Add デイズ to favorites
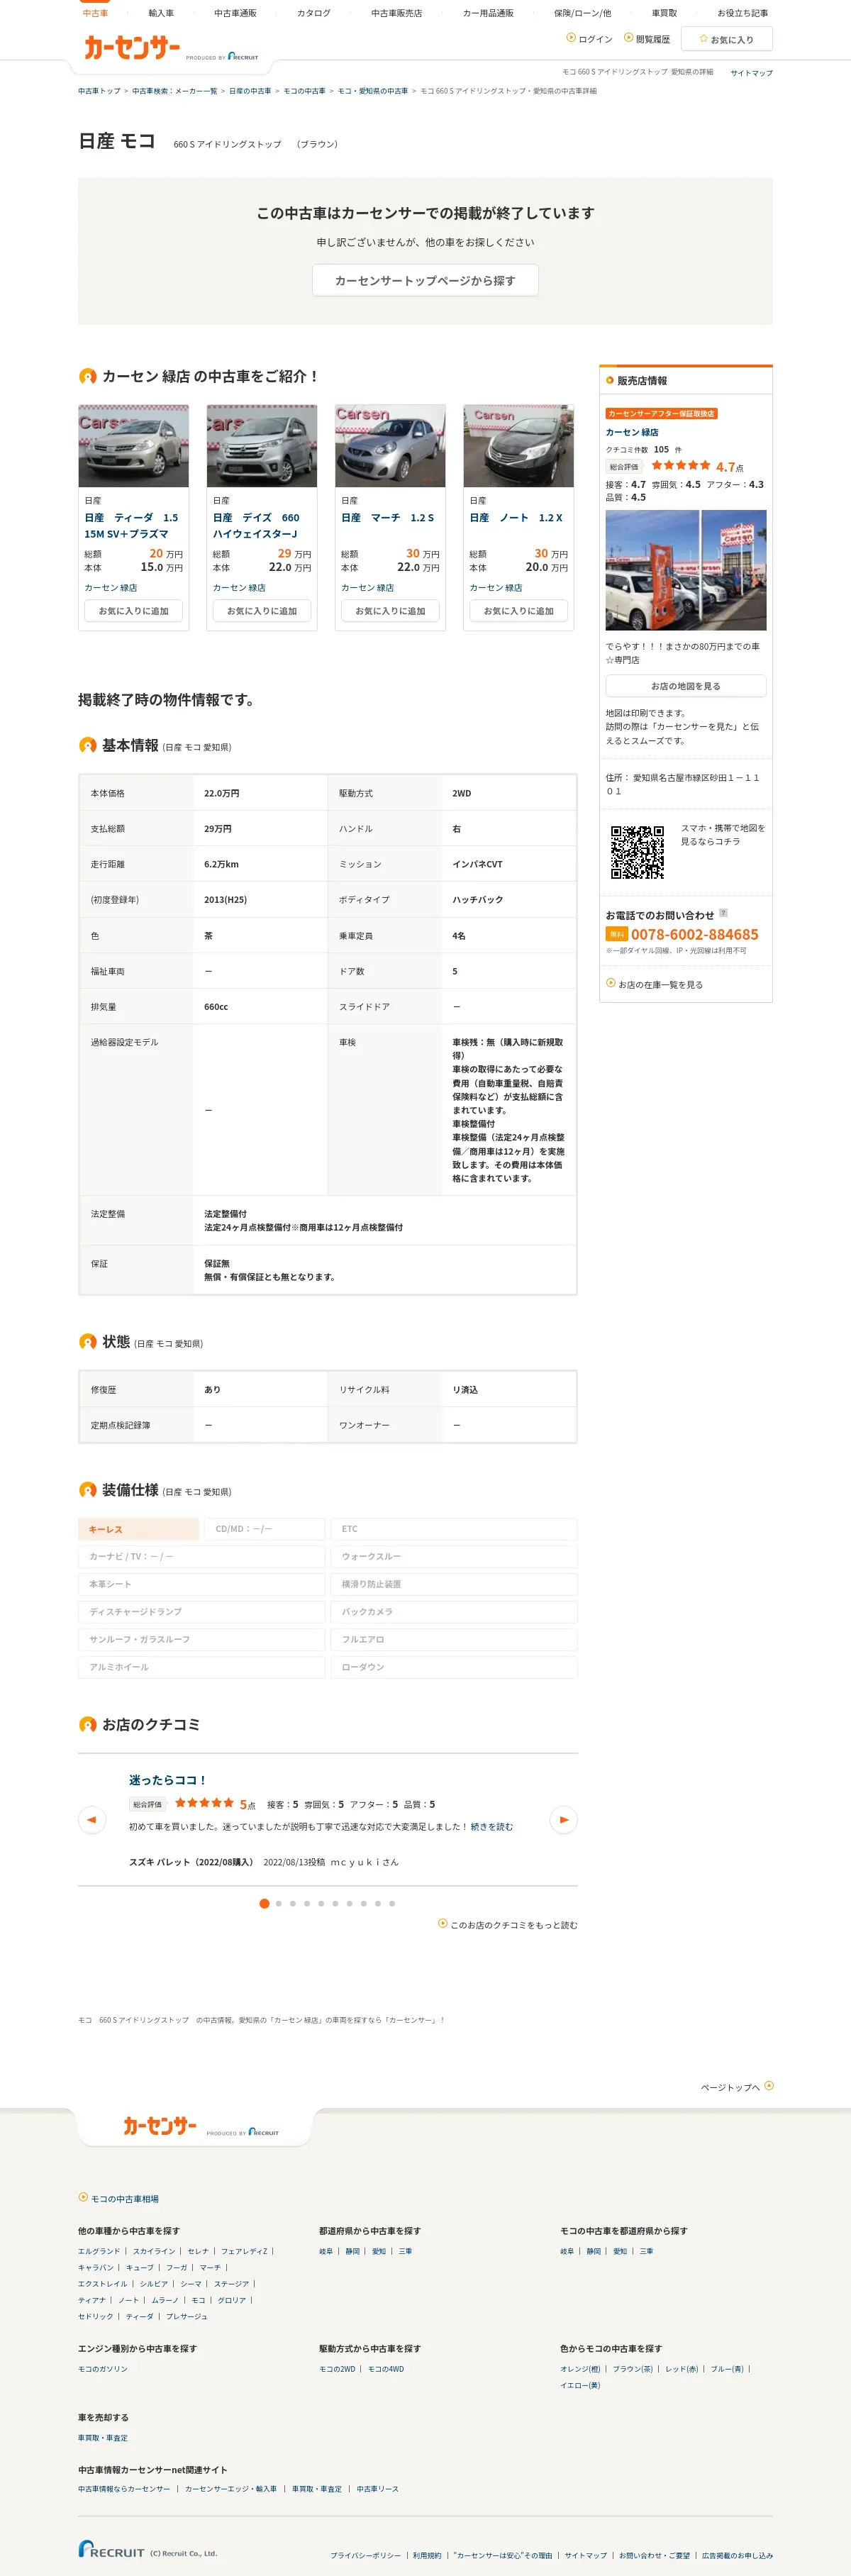The width and height of the screenshot is (851, 2576). click(x=262, y=611)
